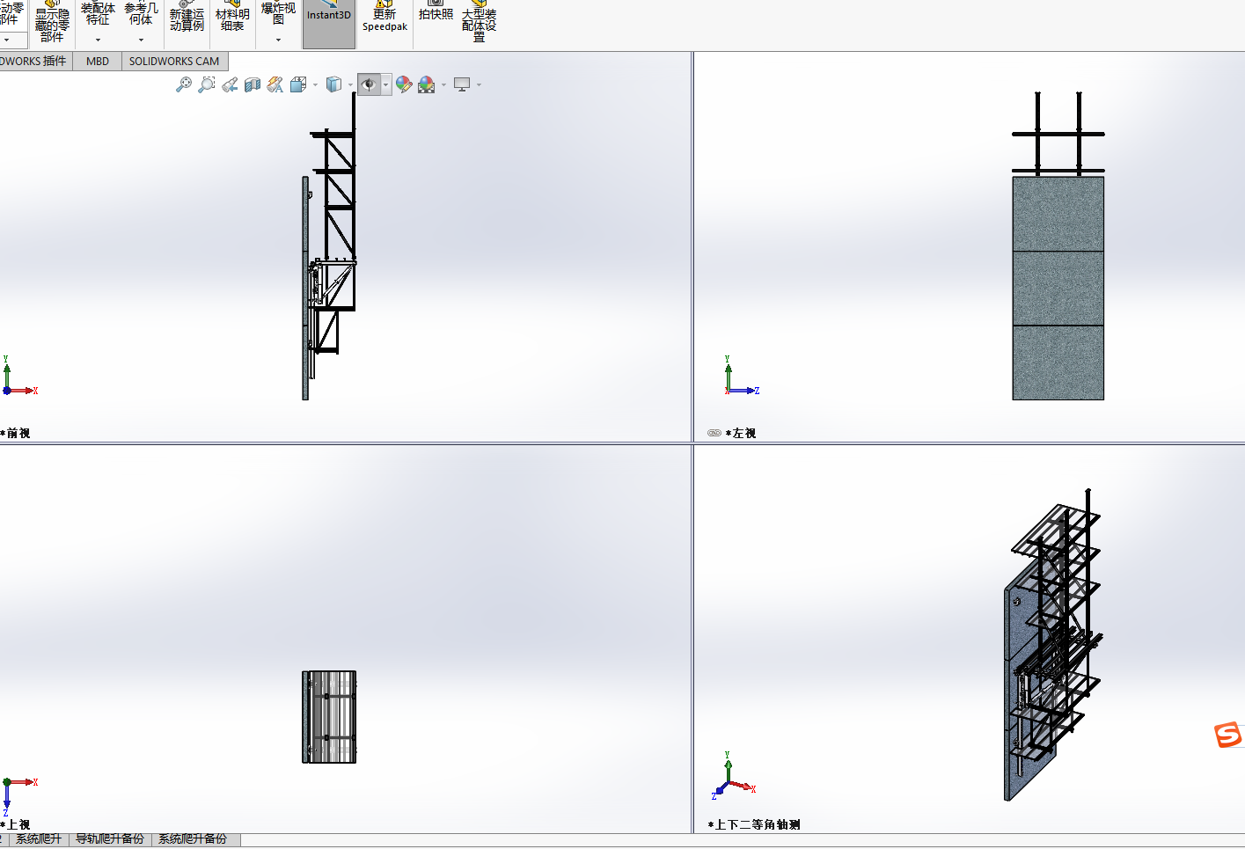This screenshot has height=849, width=1245.
Task: Expand the 爆炸视图 dropdown arrow
Action: tap(278, 40)
